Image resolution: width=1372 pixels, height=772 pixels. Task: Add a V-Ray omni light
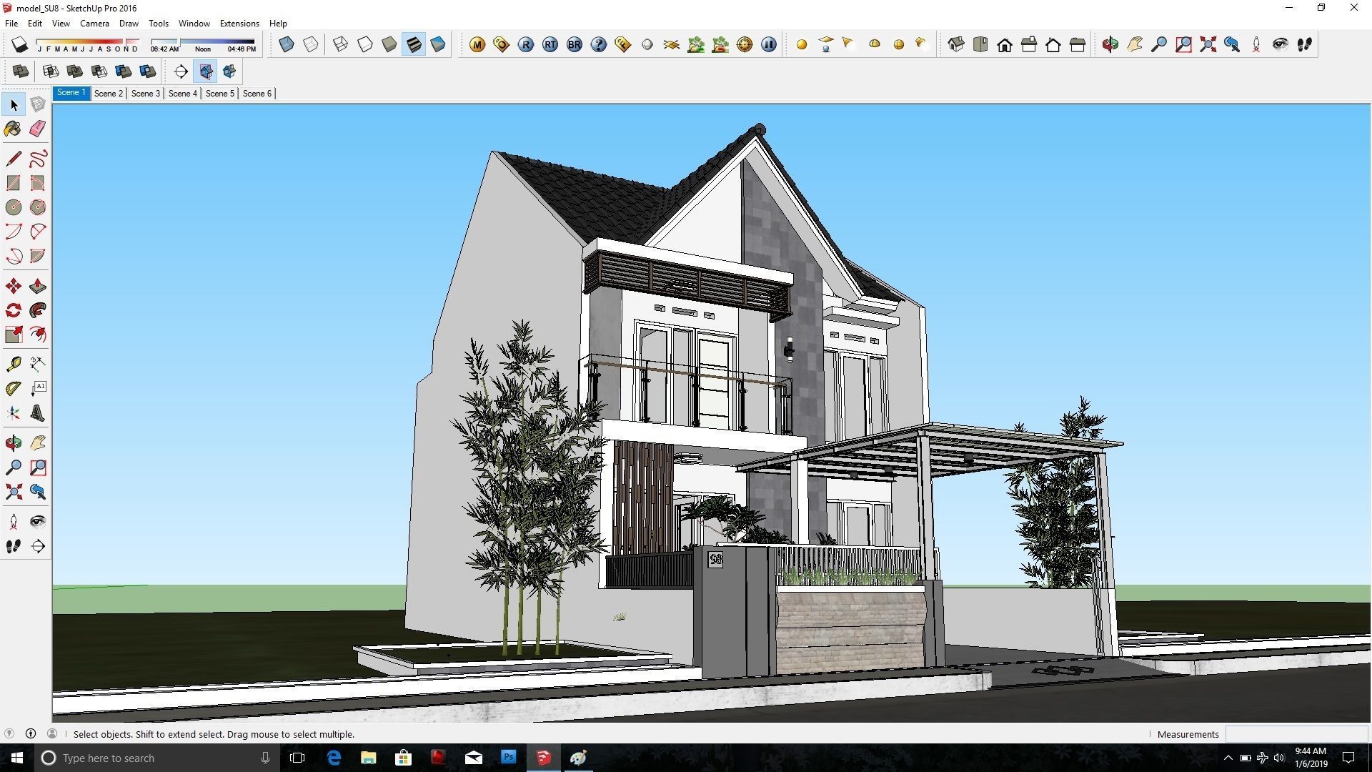coord(802,44)
